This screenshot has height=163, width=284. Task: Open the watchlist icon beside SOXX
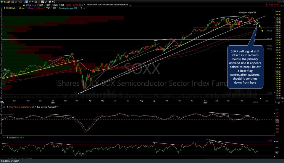[13, 2]
